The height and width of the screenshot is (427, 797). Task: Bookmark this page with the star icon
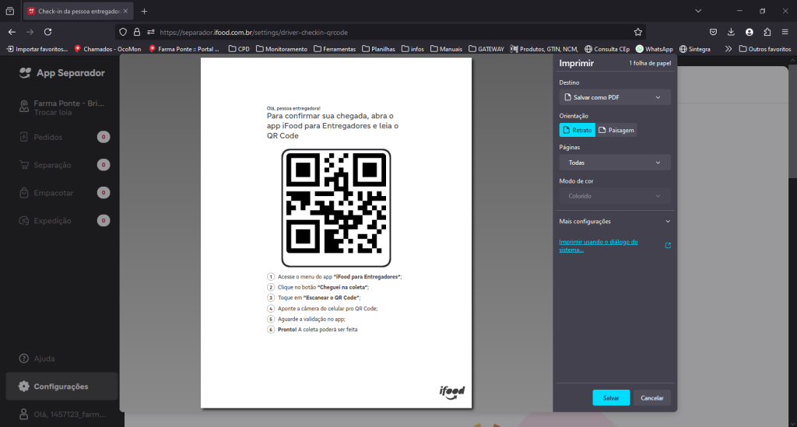638,32
